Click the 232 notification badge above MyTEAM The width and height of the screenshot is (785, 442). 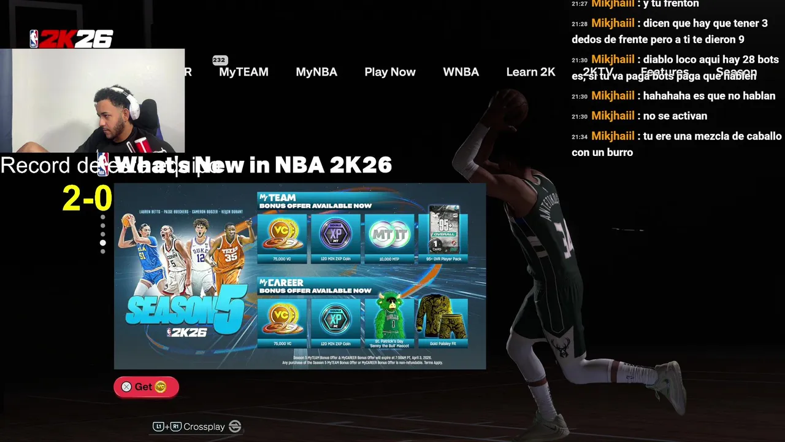220,60
